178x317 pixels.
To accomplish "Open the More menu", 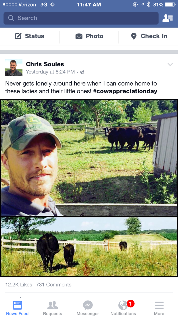I will 159,308.
